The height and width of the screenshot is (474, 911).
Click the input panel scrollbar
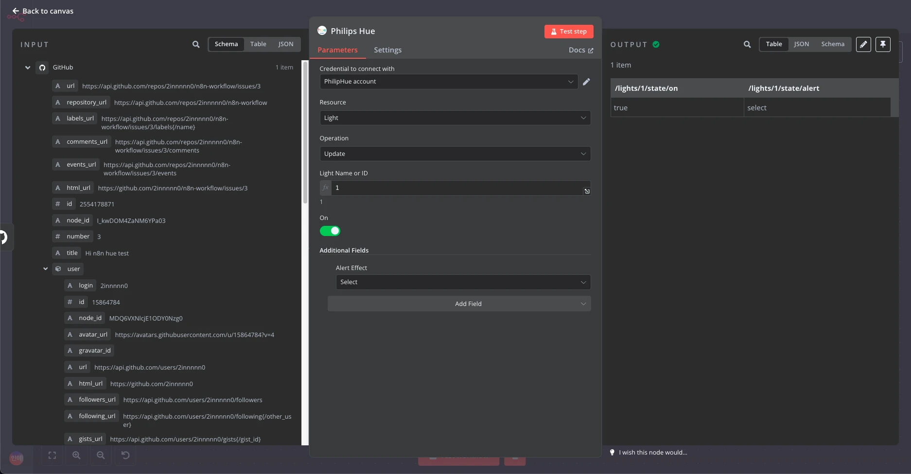305,132
